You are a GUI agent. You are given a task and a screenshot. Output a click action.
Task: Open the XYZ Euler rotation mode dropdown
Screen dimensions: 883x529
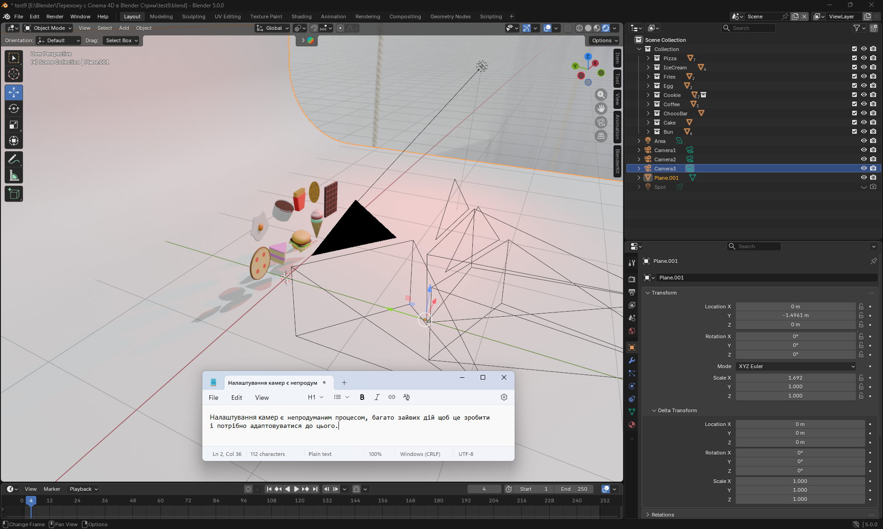tap(796, 366)
